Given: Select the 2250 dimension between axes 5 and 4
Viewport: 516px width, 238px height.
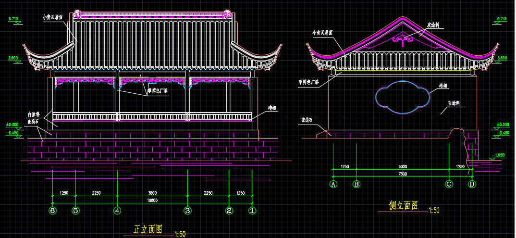Looking at the screenshot, I should coord(97,193).
